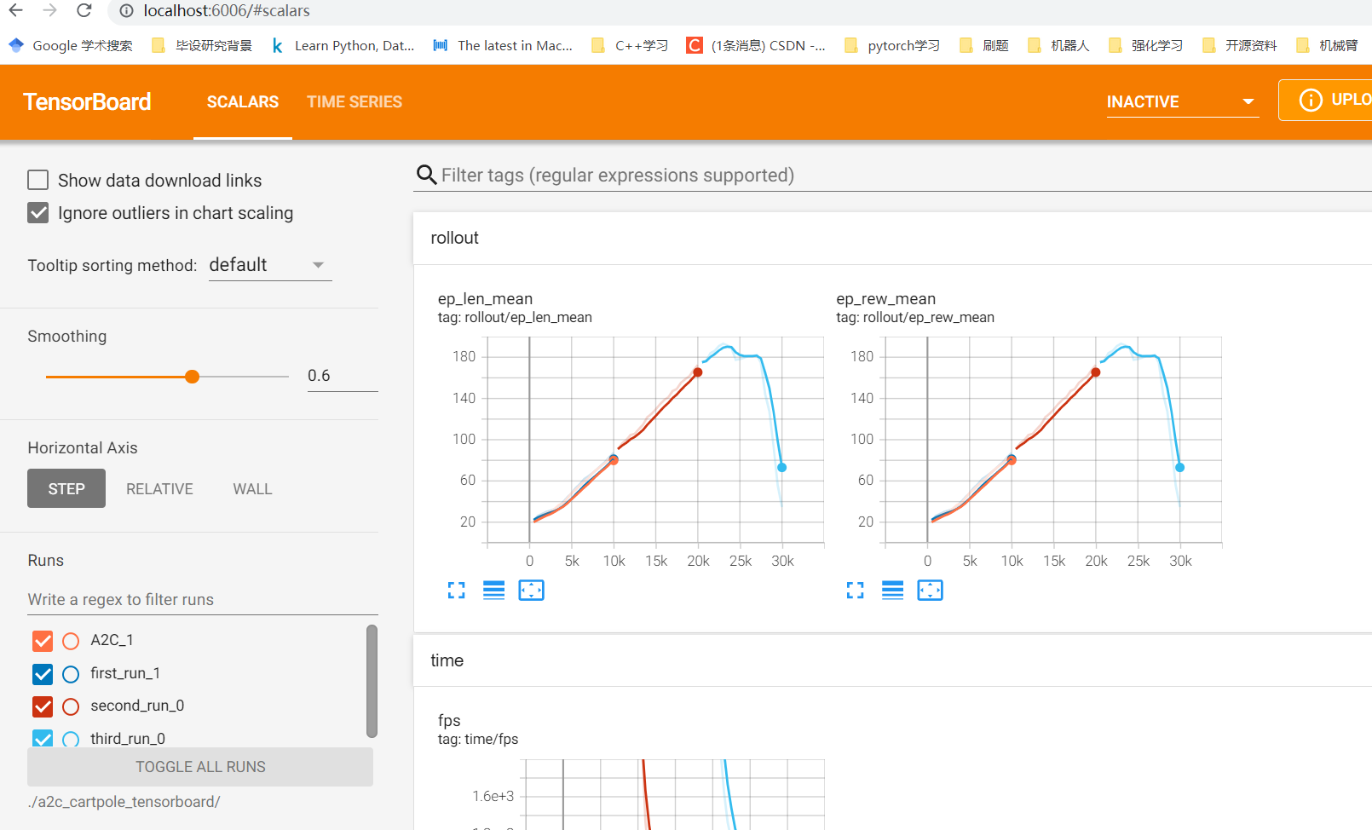Uncheck the second_run_0 run checkbox
Viewport: 1372px width, 830px height.
pos(43,706)
